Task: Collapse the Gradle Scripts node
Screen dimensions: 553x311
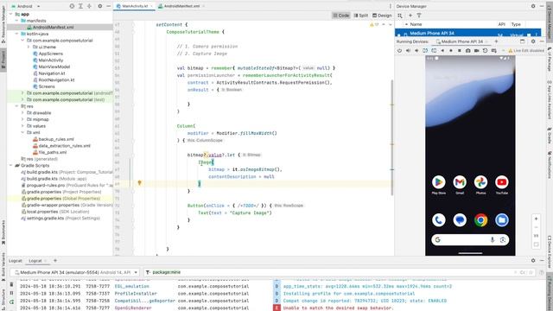Action: pos(11,165)
